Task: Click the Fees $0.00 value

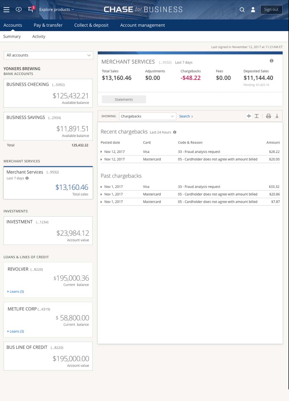Action: tap(223, 78)
